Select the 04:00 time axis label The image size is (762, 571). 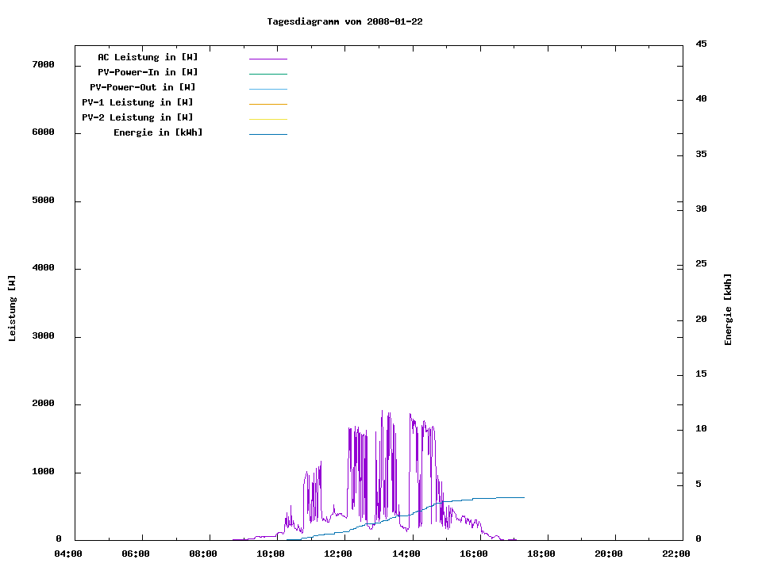pos(69,554)
